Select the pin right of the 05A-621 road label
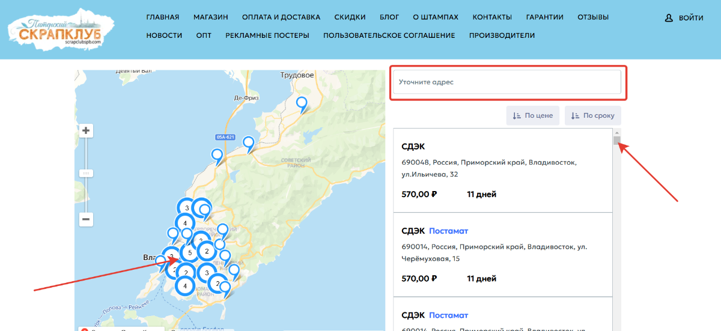The width and height of the screenshot is (721, 331). 248,145
